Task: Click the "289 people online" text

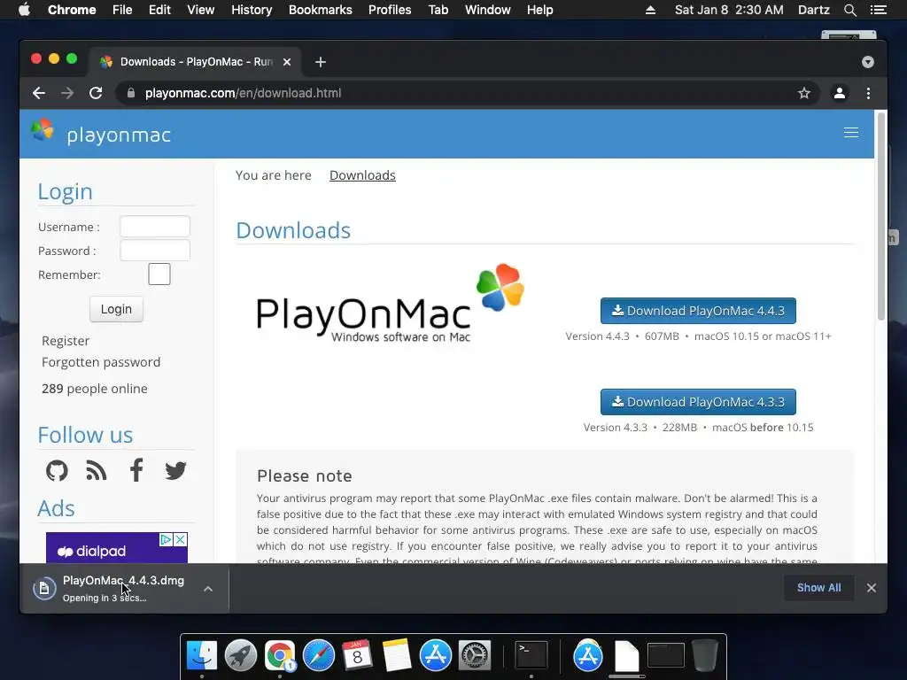Action: pyautogui.click(x=94, y=389)
